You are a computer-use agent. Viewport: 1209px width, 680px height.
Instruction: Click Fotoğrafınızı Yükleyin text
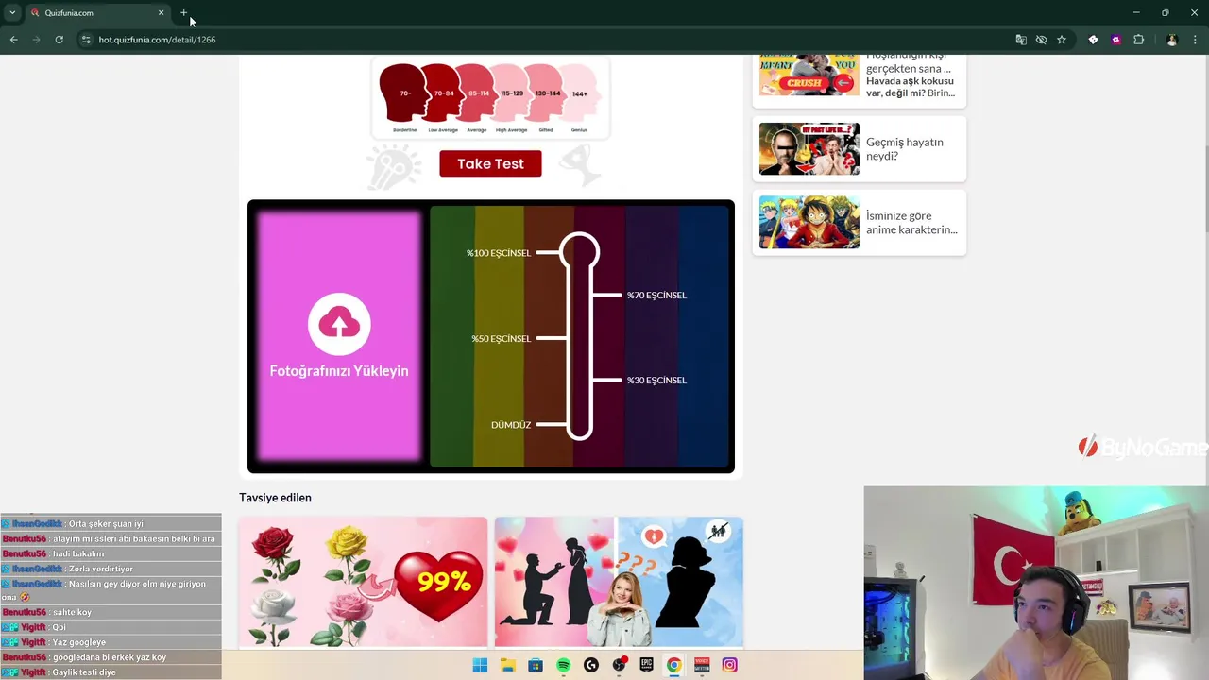tap(339, 371)
